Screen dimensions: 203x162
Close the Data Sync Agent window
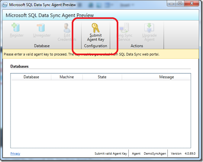[x=192, y=3]
